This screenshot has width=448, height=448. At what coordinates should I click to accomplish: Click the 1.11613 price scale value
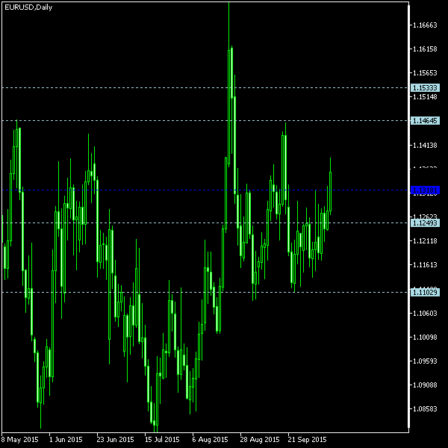pyautogui.click(x=425, y=265)
